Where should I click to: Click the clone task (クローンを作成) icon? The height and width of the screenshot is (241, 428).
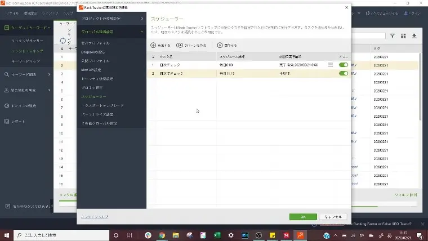tap(180, 45)
